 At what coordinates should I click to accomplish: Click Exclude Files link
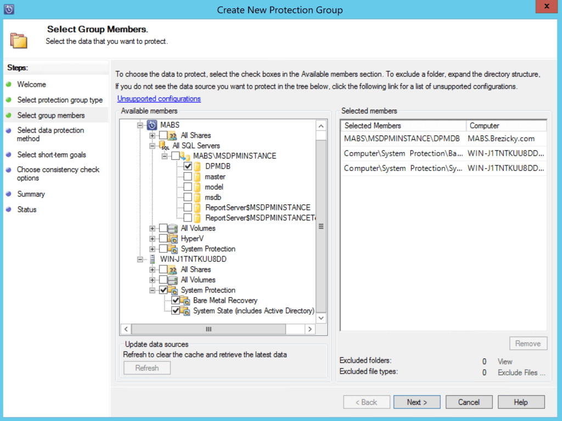pos(521,373)
